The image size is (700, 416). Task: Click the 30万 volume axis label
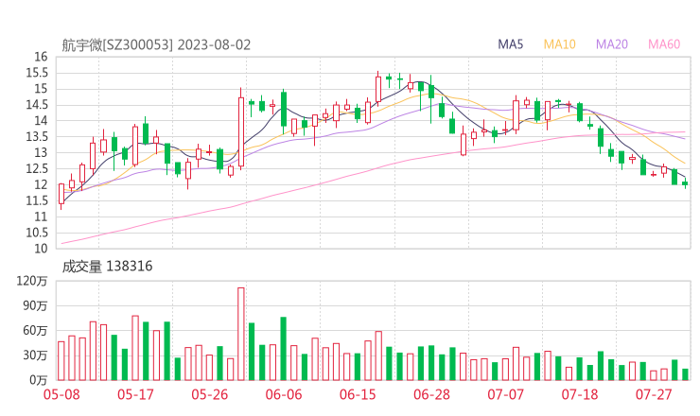pyautogui.click(x=35, y=355)
